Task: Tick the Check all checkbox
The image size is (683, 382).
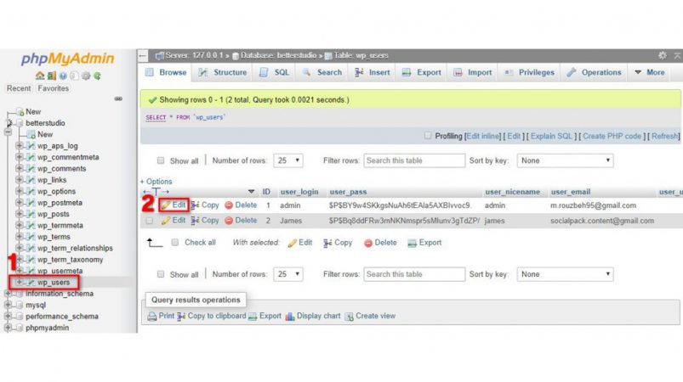Action: click(x=174, y=243)
